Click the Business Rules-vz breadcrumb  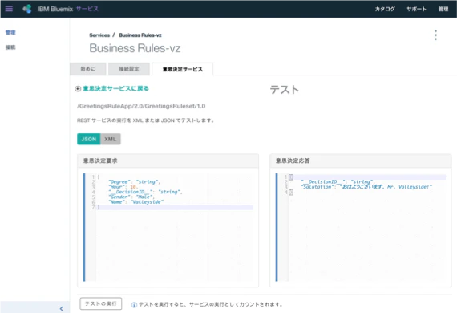click(140, 35)
